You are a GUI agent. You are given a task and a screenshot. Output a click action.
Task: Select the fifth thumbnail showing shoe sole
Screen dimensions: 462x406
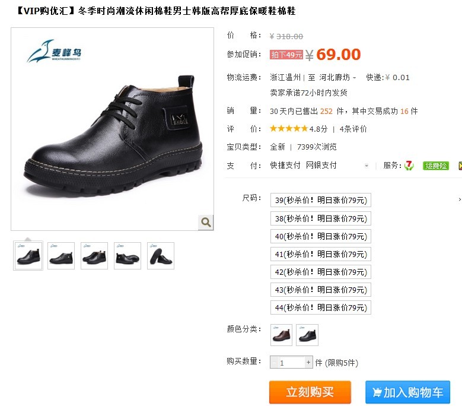point(161,256)
